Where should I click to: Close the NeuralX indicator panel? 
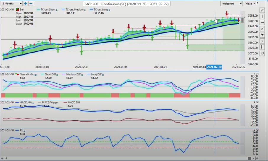257,74
